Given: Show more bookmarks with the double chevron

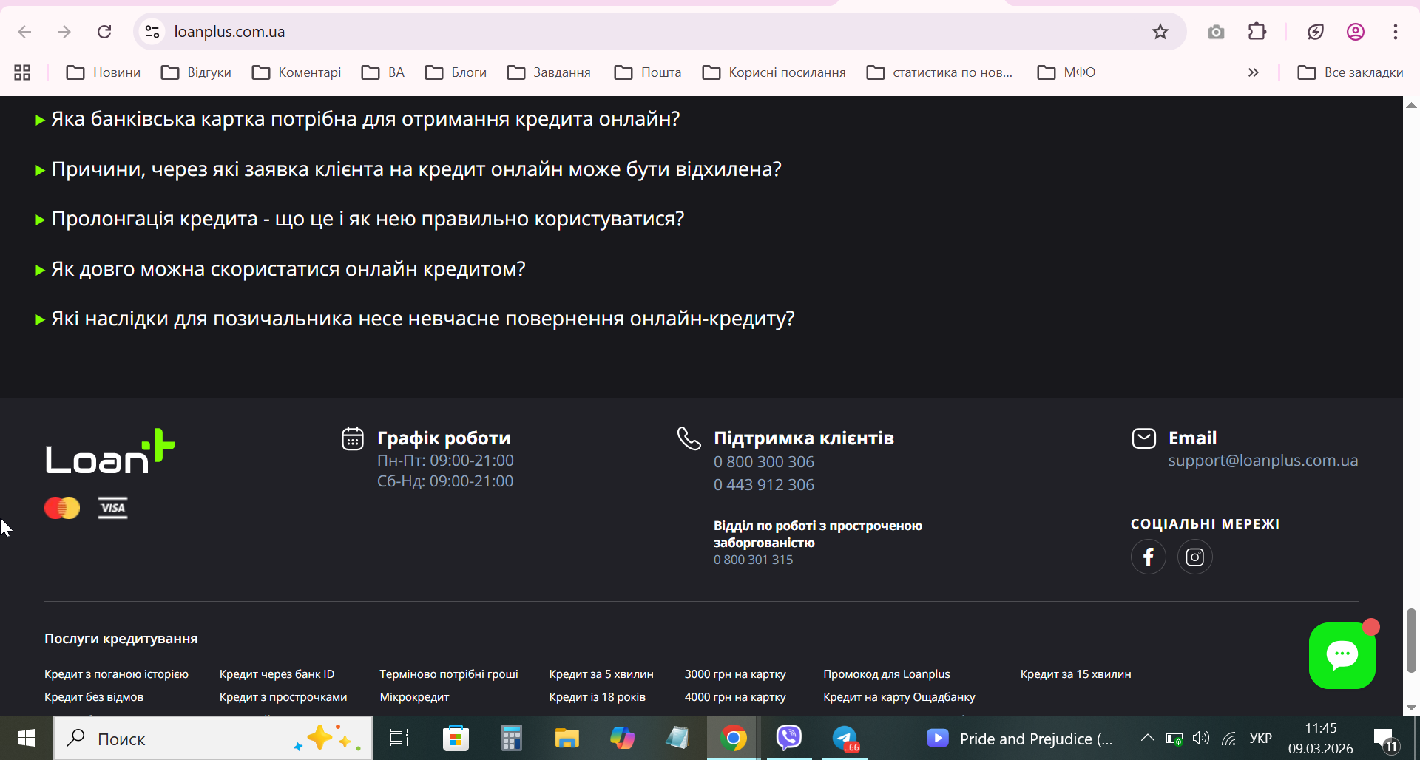Looking at the screenshot, I should pyautogui.click(x=1253, y=72).
